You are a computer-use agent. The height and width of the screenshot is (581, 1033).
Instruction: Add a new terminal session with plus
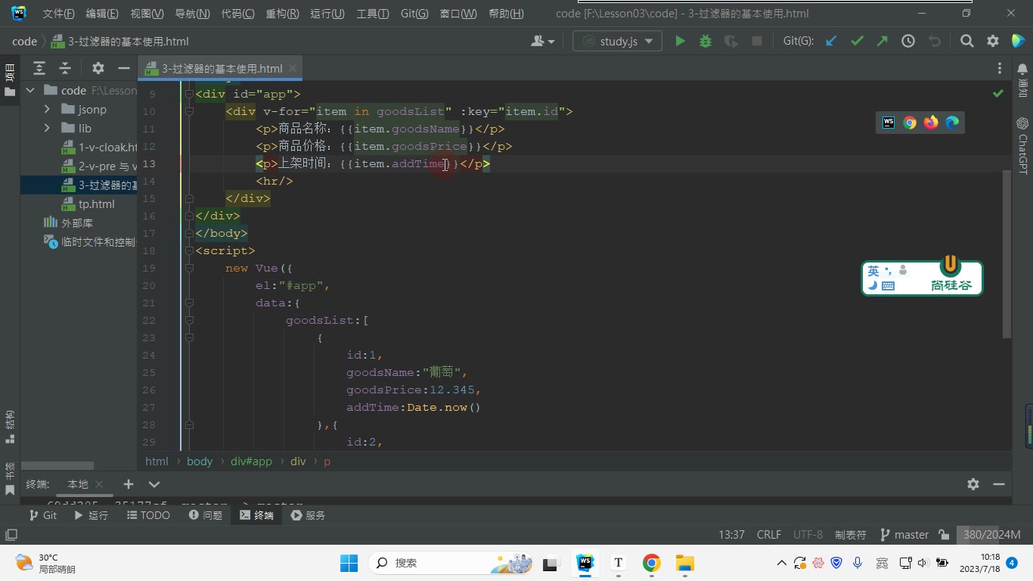[129, 484]
